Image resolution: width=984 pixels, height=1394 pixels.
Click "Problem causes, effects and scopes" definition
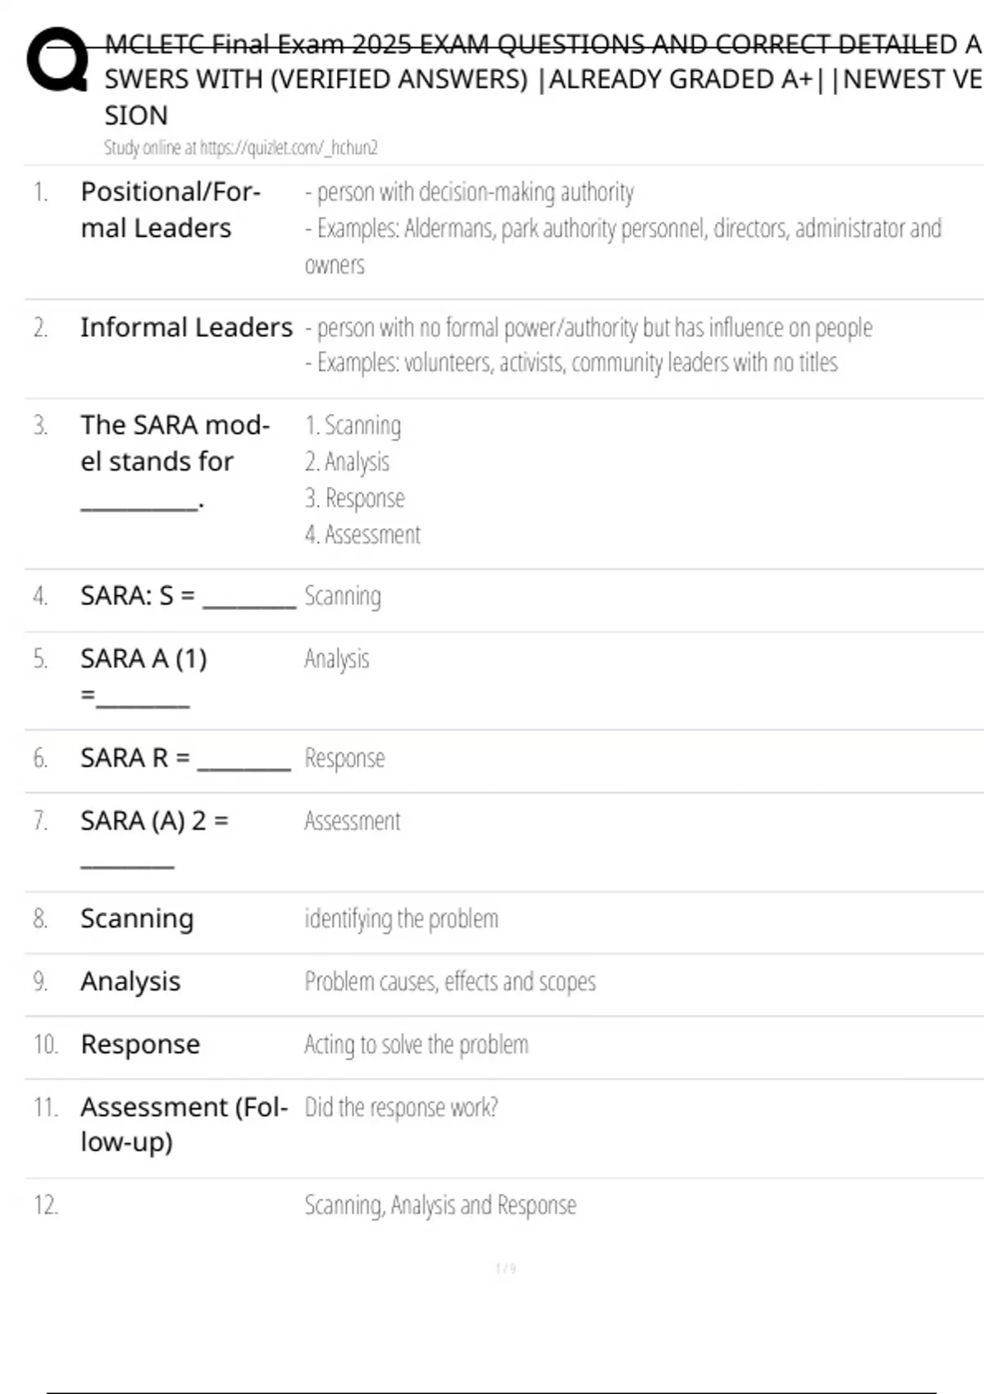(449, 982)
